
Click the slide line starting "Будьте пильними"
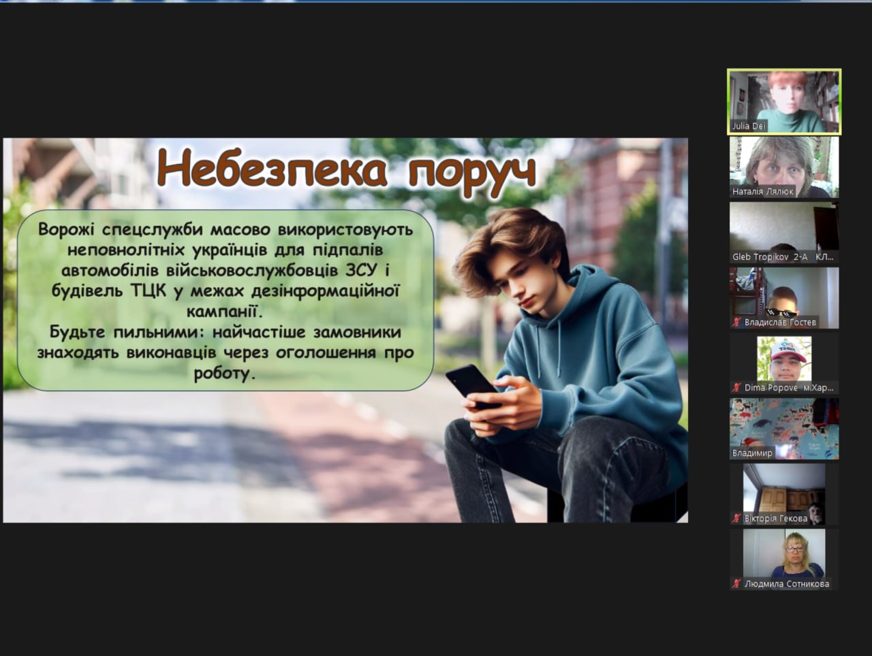(225, 333)
